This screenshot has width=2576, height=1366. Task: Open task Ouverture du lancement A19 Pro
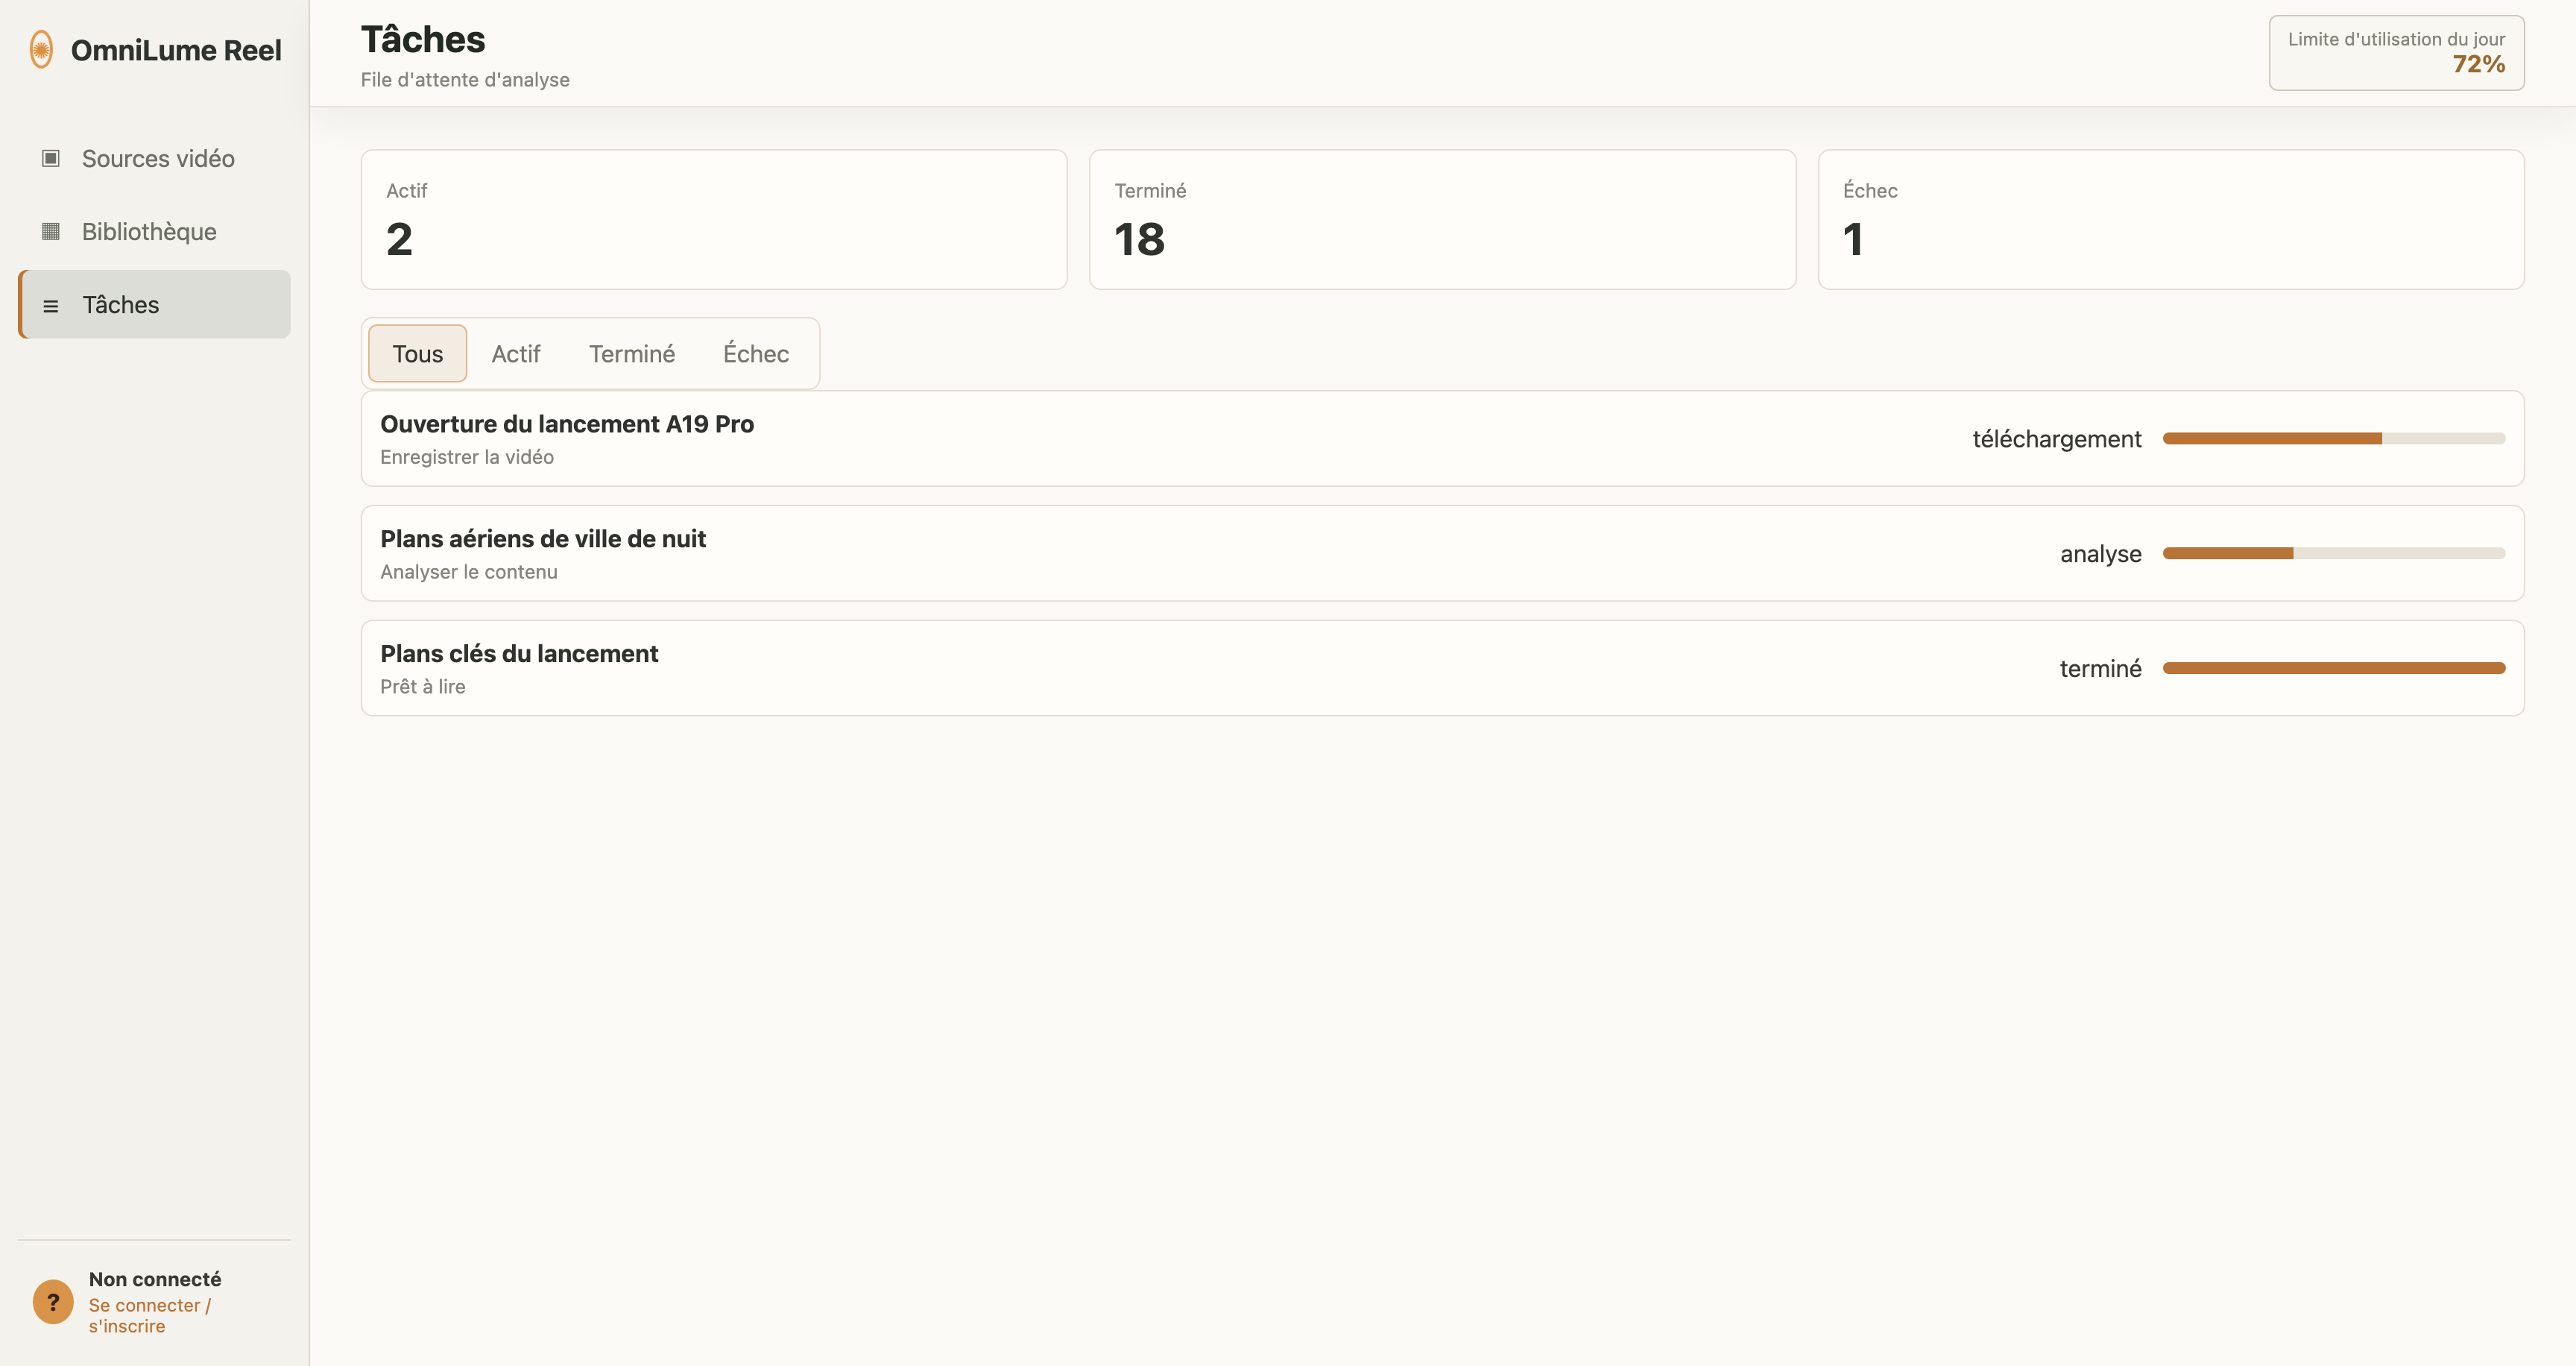pos(1442,438)
